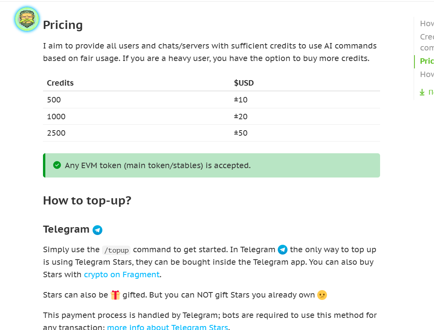Viewport: 434px width, 330px height.
Task: Select the 2500 credits table cell
Action: coord(56,133)
